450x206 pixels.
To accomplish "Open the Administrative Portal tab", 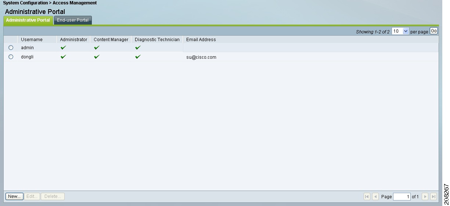I will coord(28,20).
